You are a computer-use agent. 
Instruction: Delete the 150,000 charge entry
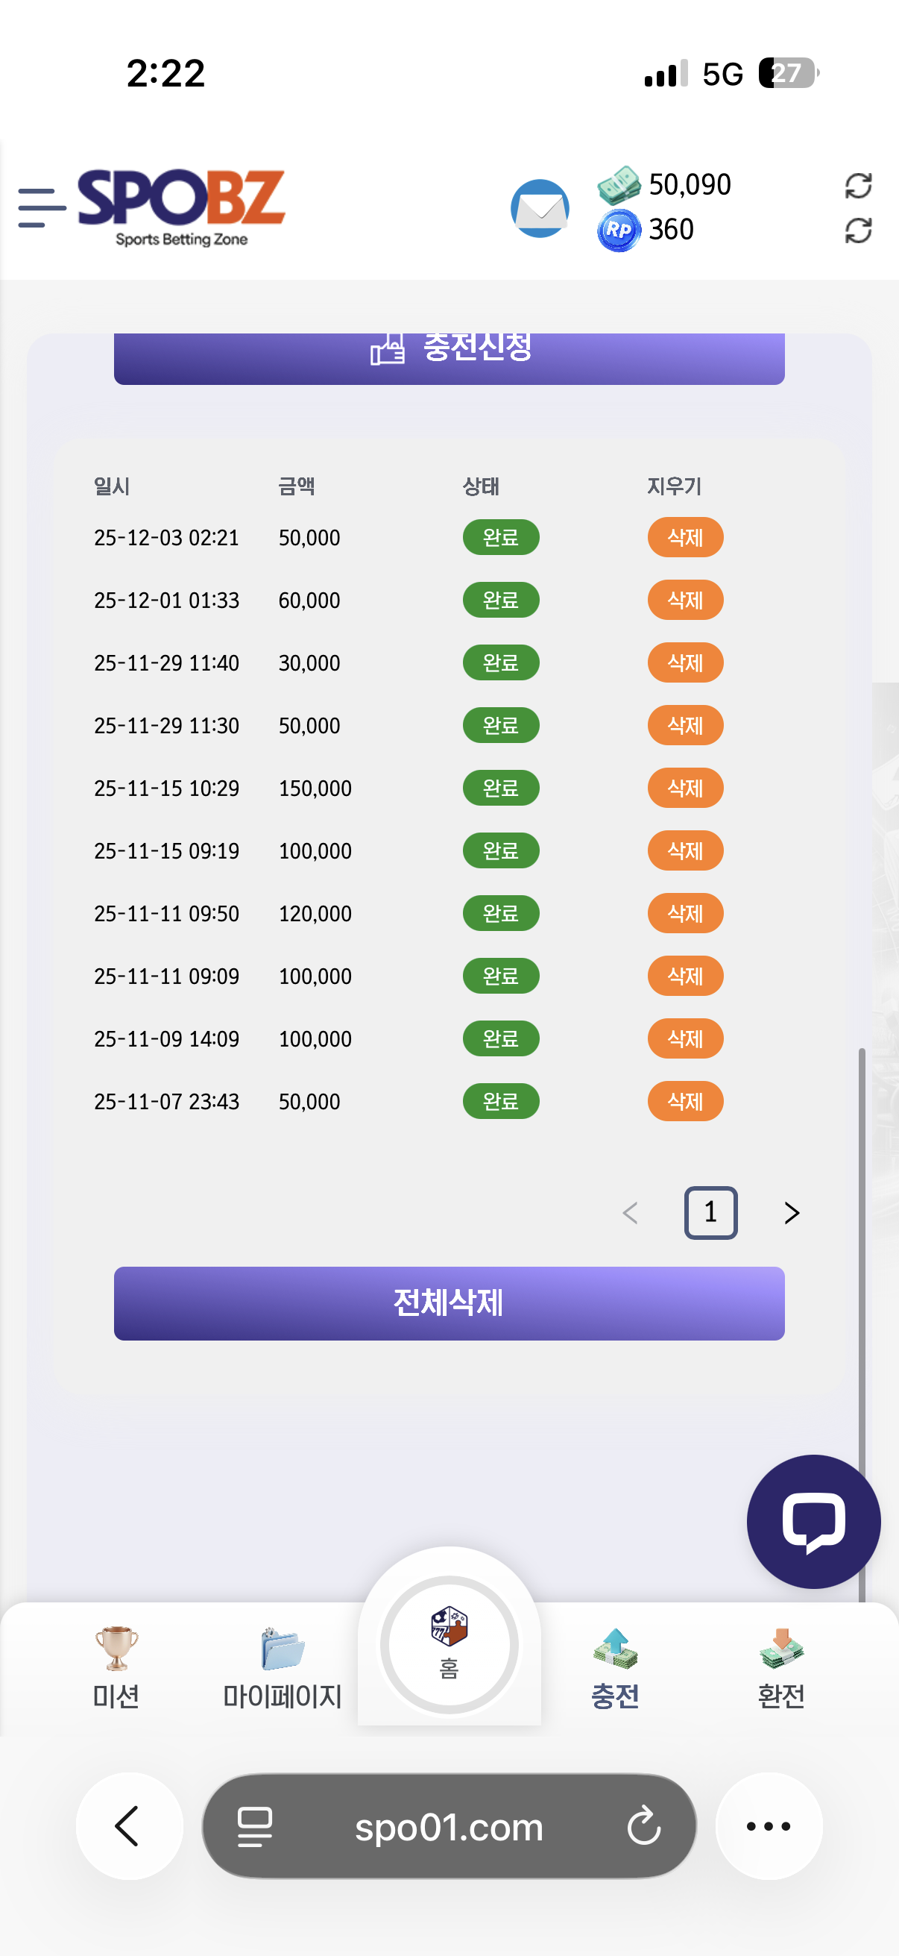click(684, 789)
